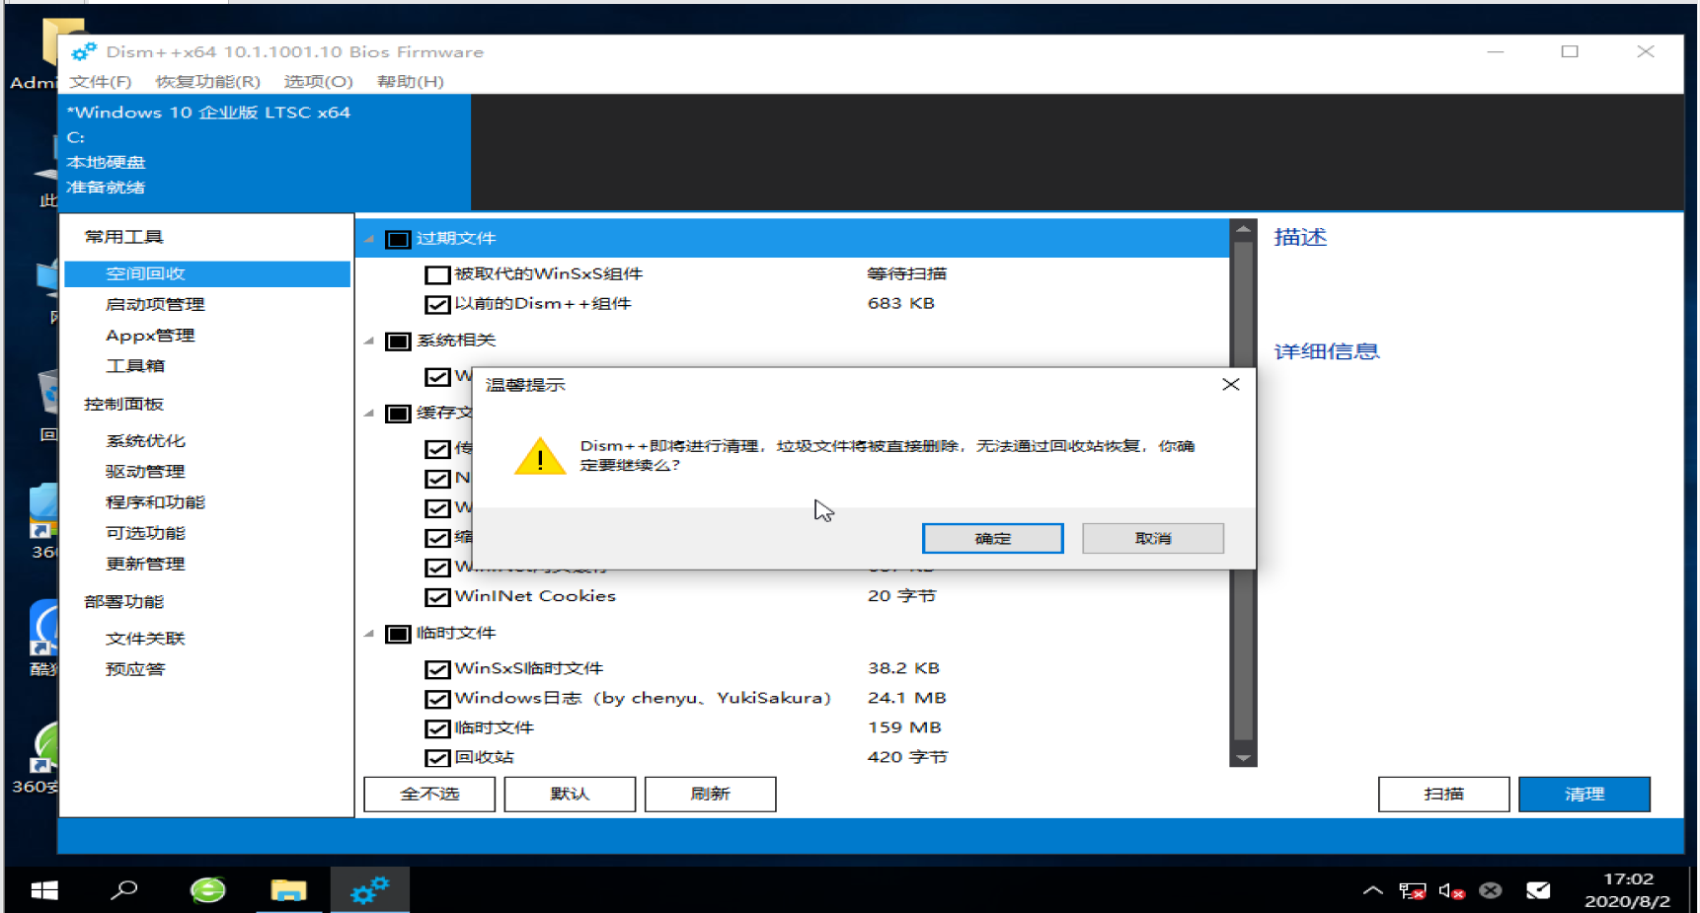The width and height of the screenshot is (1700, 913).
Task: Uncheck Windows日志 checkbox
Action: [437, 699]
